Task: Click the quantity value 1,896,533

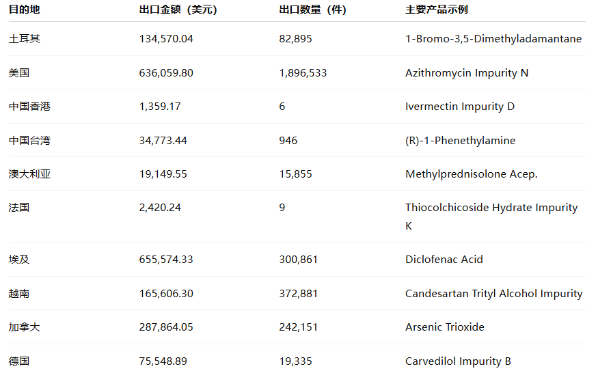Action: coord(303,73)
